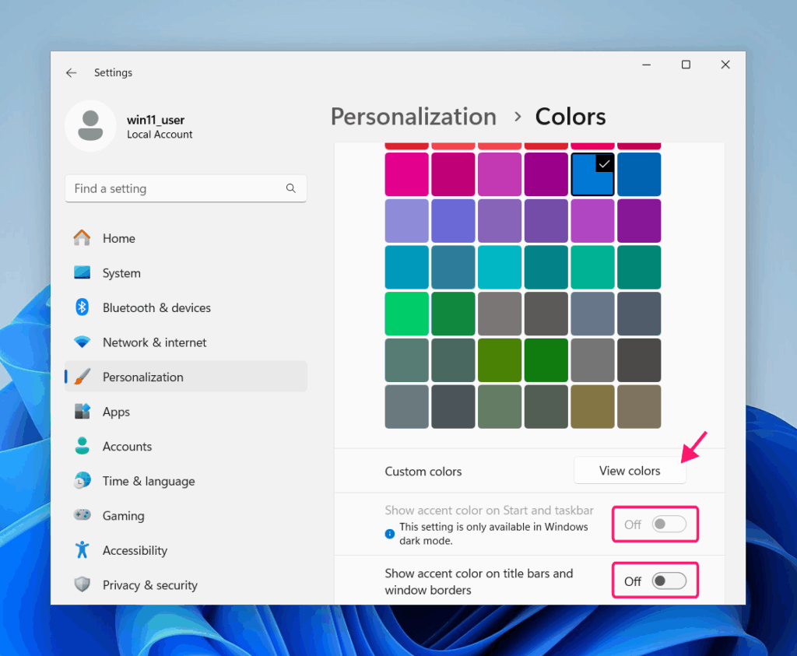The image size is (797, 656).
Task: Click the View colors button
Action: tap(630, 471)
